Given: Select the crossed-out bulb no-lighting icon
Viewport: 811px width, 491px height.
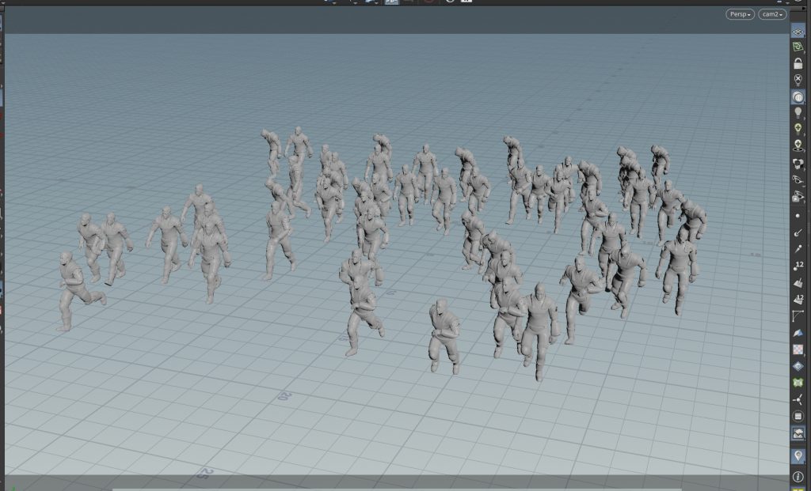Looking at the screenshot, I should 798,80.
